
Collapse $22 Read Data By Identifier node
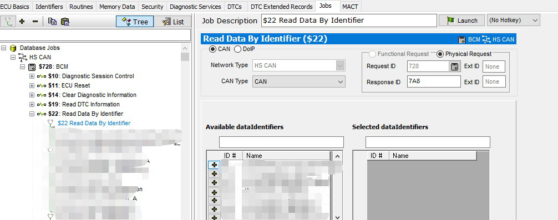32,114
